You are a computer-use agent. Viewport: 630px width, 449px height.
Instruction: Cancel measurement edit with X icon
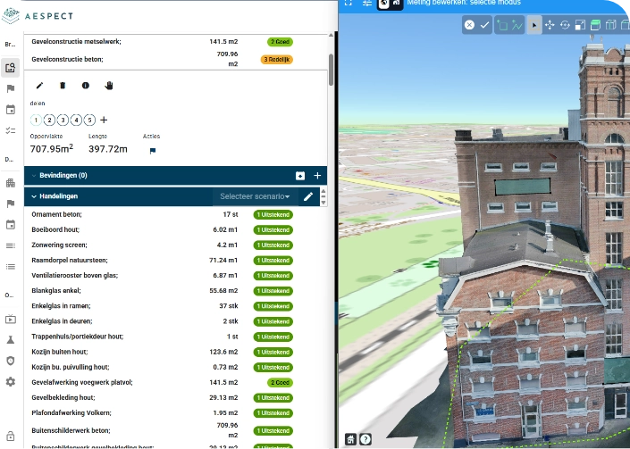point(469,26)
